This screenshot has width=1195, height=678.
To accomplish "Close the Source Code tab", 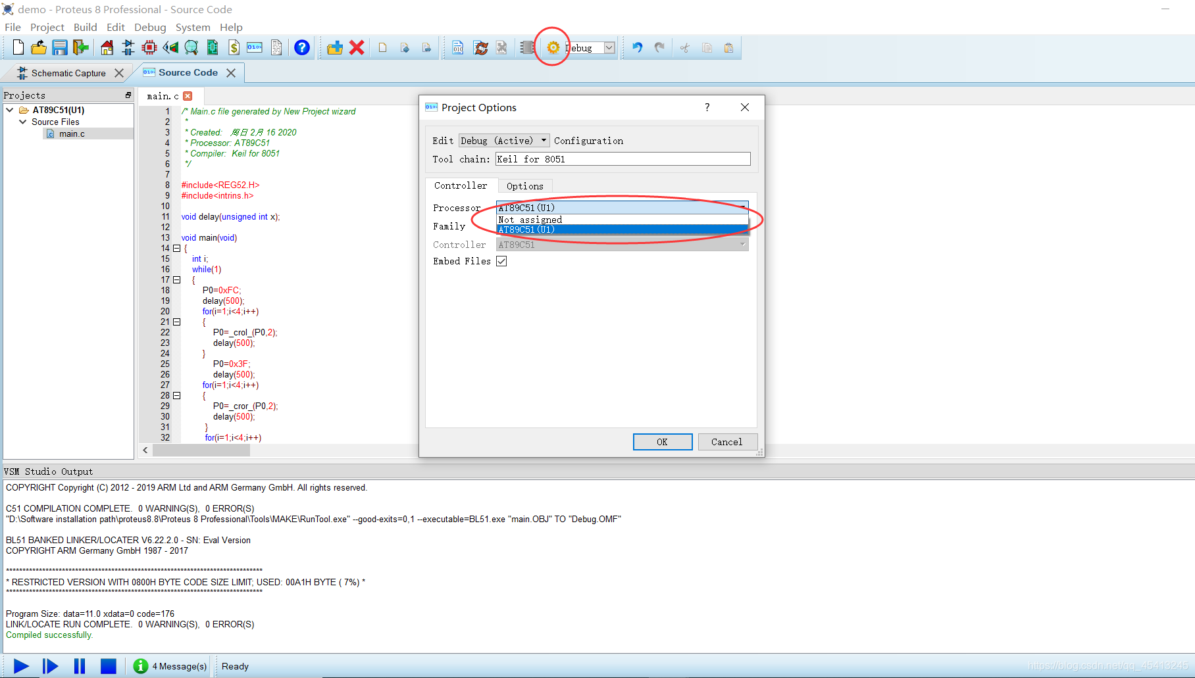I will (x=231, y=73).
